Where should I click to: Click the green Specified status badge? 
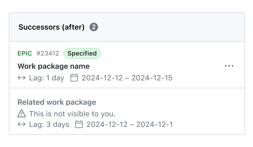tap(82, 53)
